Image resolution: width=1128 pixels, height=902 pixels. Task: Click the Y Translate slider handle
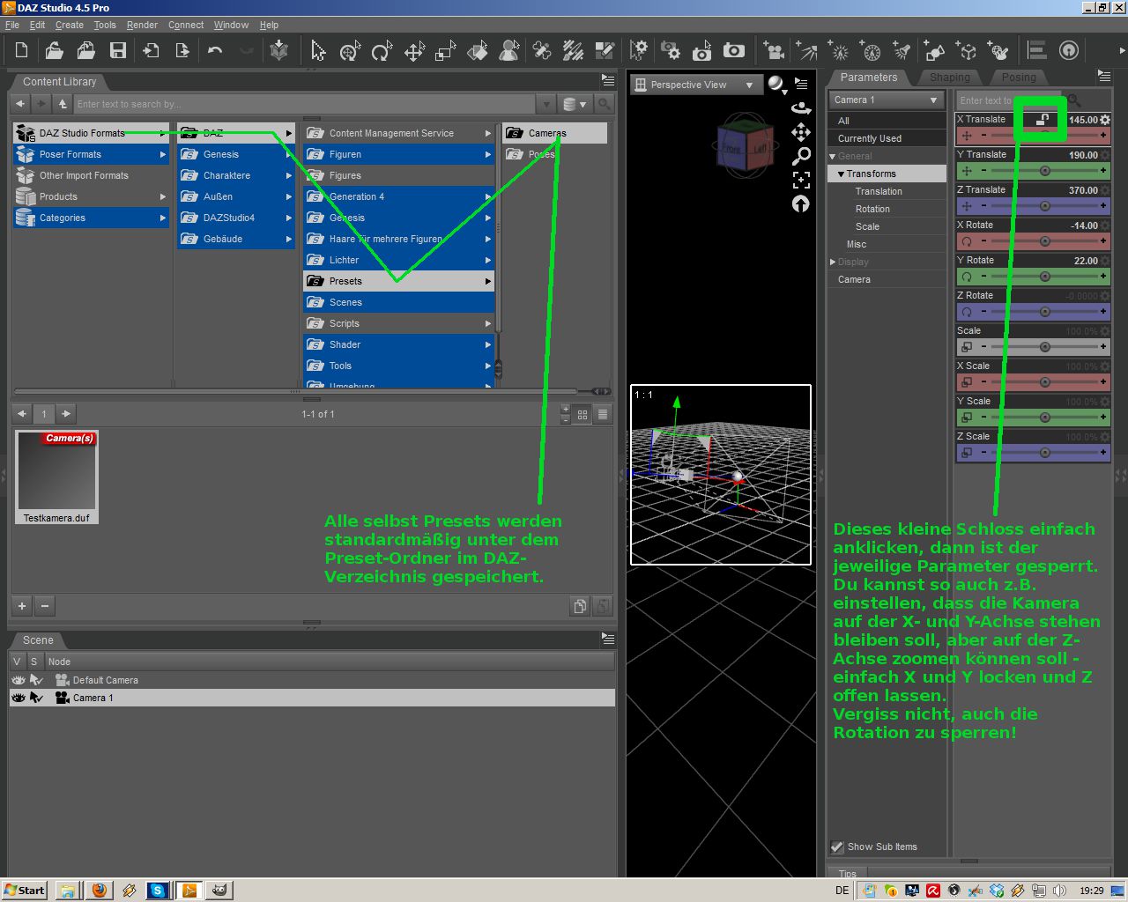tap(1044, 171)
